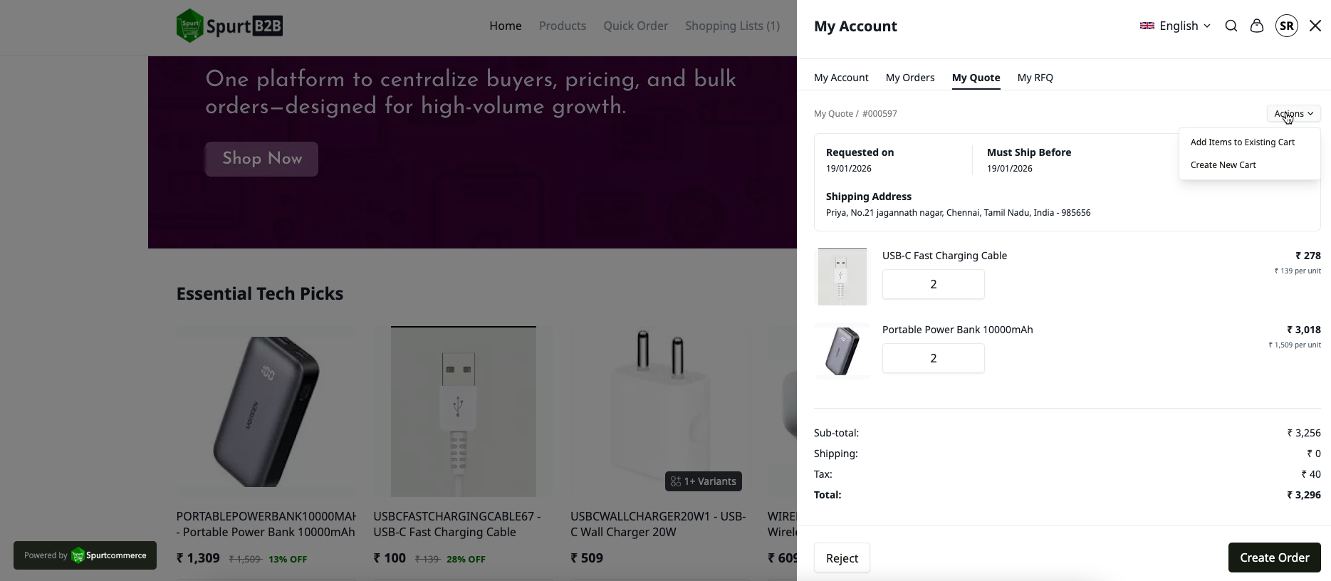1331x581 pixels.
Task: Open the Actions dropdown
Action: coord(1290,113)
